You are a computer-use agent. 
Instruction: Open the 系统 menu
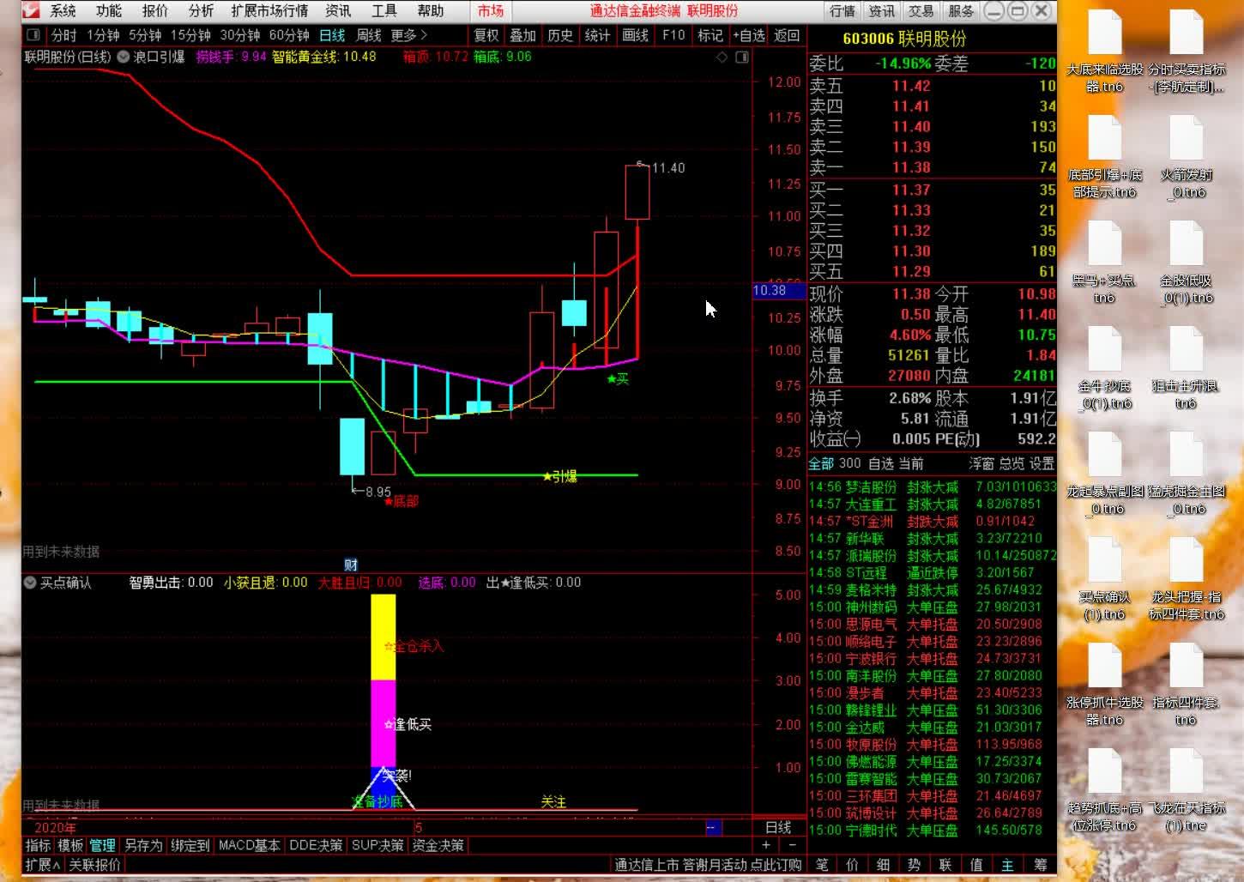click(63, 11)
